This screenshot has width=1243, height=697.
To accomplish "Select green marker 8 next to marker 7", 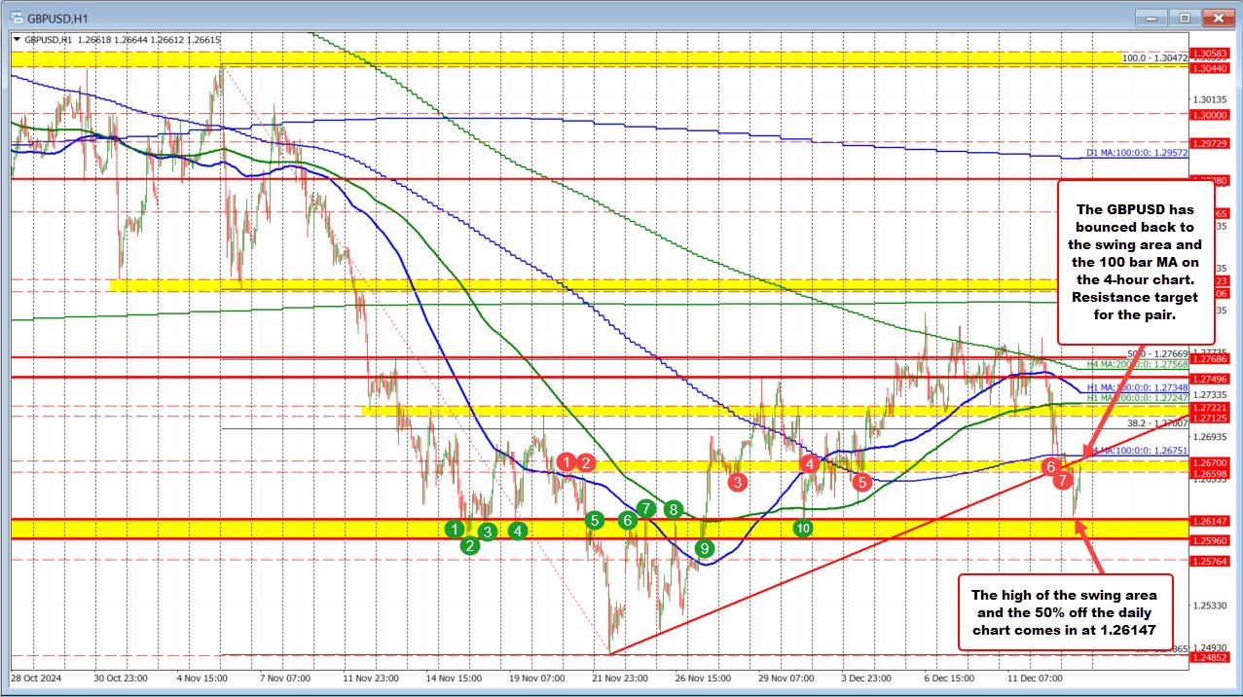I will click(673, 509).
